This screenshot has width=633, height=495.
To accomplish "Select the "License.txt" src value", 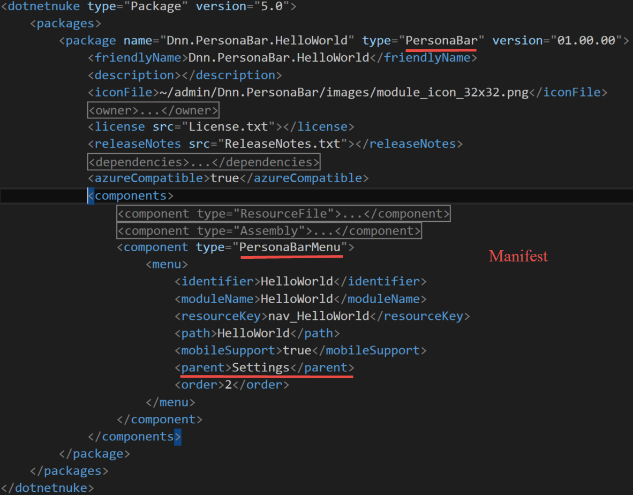I will 229,127.
